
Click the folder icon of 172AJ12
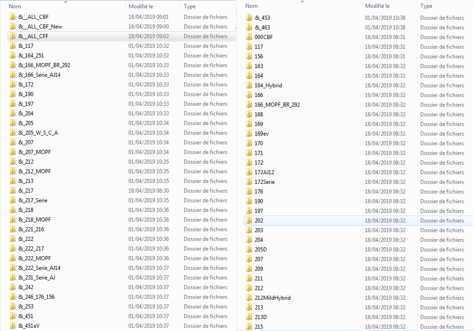click(249, 172)
